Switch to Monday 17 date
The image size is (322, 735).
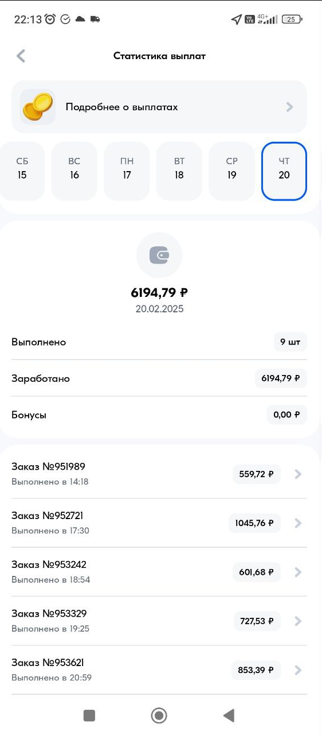tap(127, 171)
